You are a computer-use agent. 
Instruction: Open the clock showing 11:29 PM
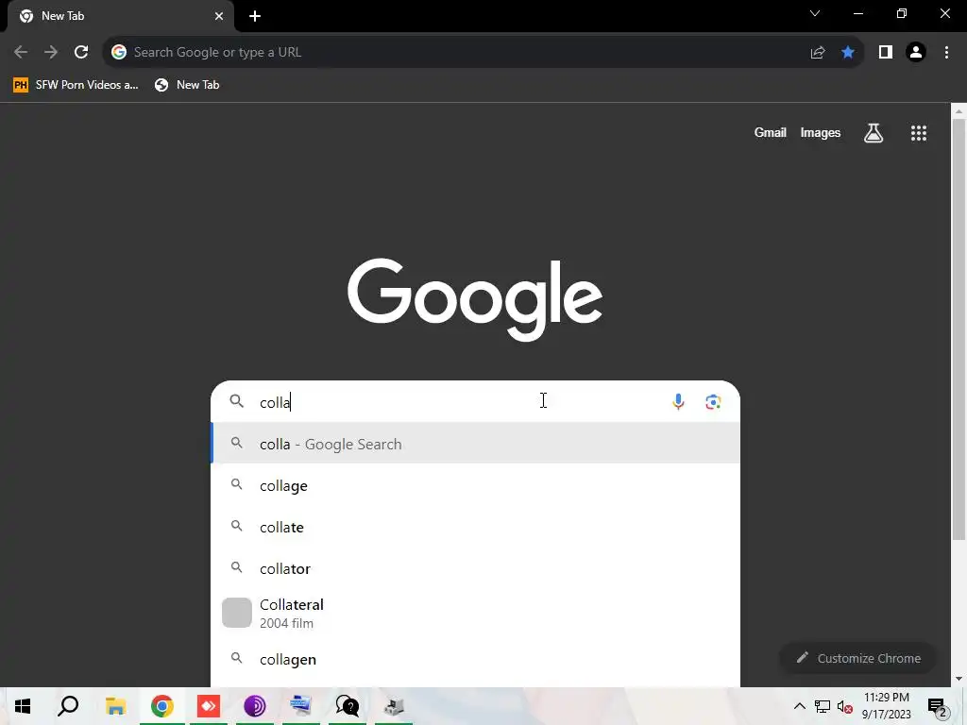point(886,706)
